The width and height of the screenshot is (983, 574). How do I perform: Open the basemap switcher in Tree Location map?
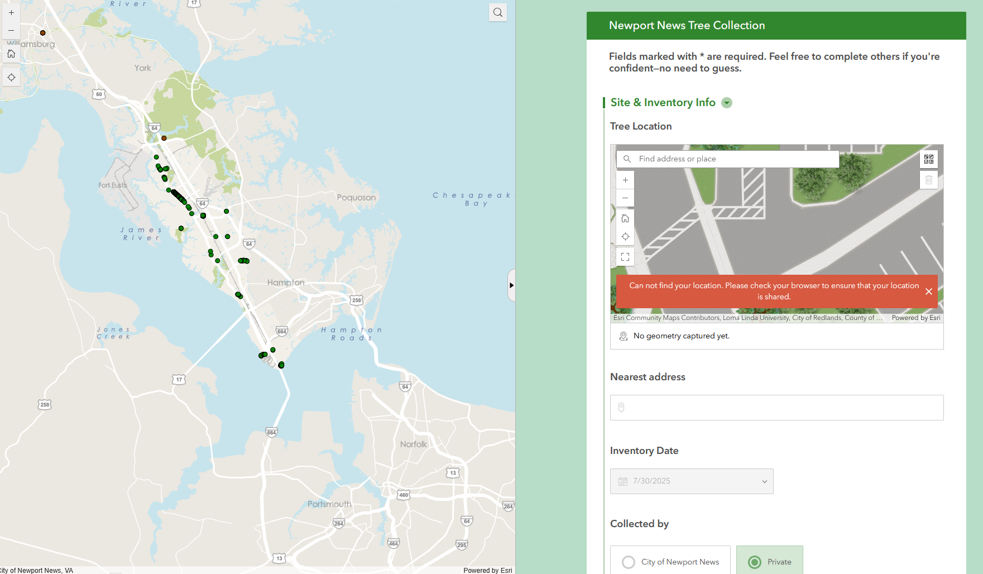click(929, 159)
